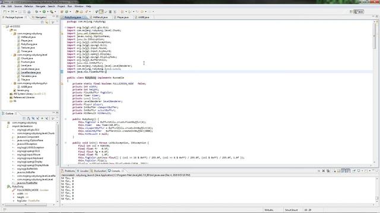
Task: Click the Sort icon in Outline toolbar
Action: (x=28, y=118)
